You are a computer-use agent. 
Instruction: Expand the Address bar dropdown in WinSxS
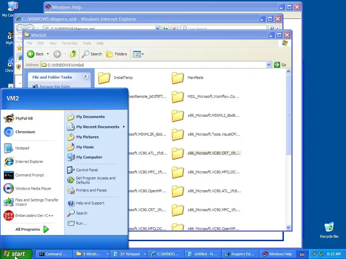[x=269, y=65]
